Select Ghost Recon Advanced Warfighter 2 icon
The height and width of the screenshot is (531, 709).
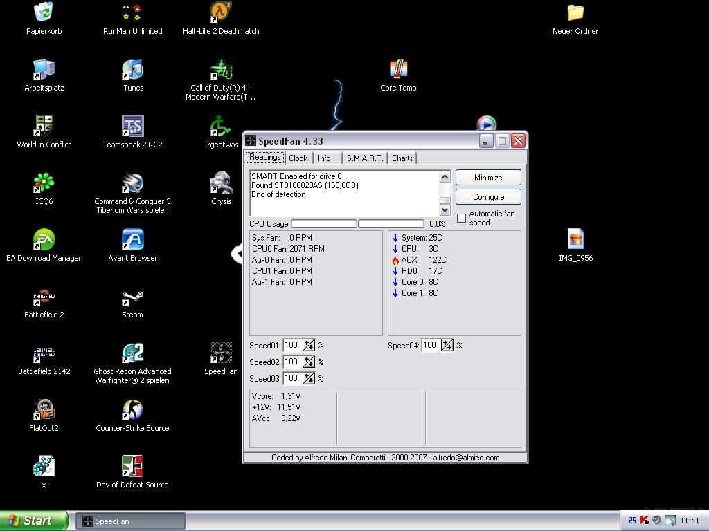click(132, 353)
